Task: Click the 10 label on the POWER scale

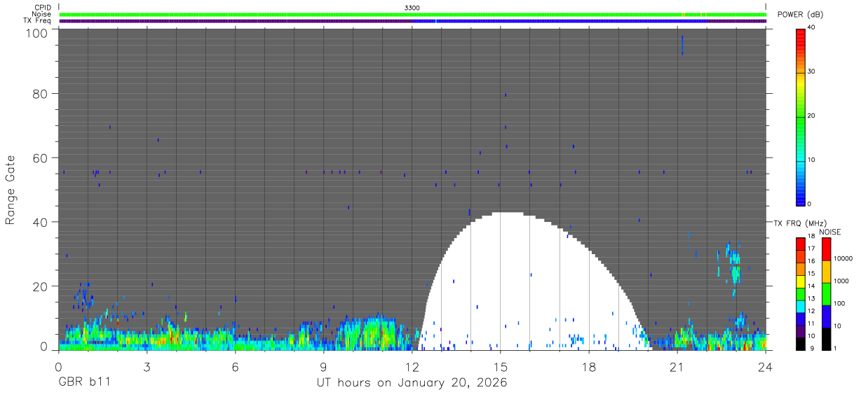Action: pyautogui.click(x=812, y=160)
